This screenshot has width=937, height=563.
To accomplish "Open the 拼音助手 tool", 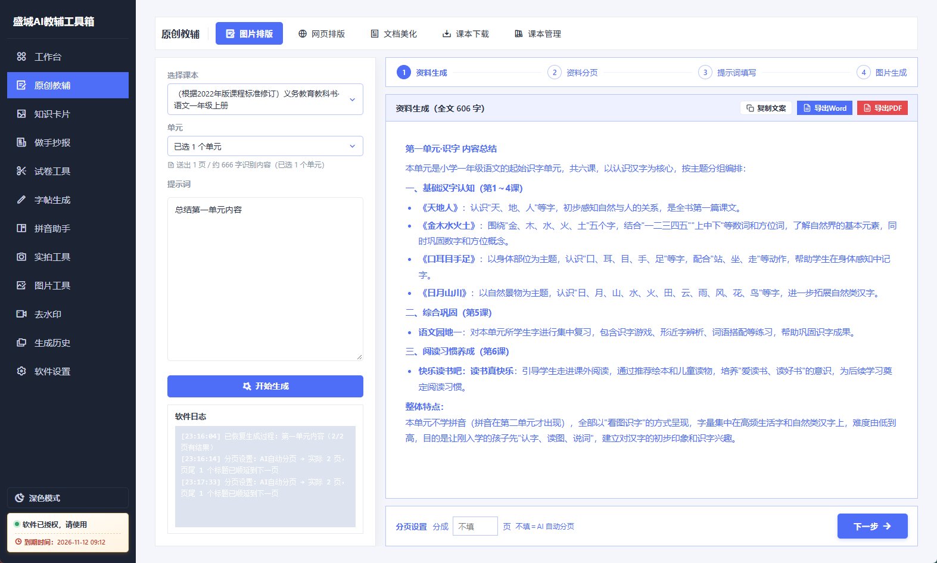I will click(x=68, y=228).
